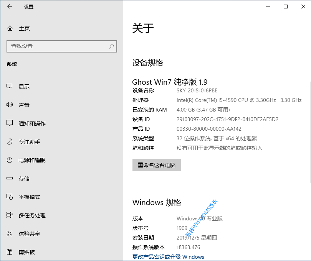Click the Windows 规格 heading
Image resolution: width=311 pixels, height=261 pixels.
click(157, 202)
